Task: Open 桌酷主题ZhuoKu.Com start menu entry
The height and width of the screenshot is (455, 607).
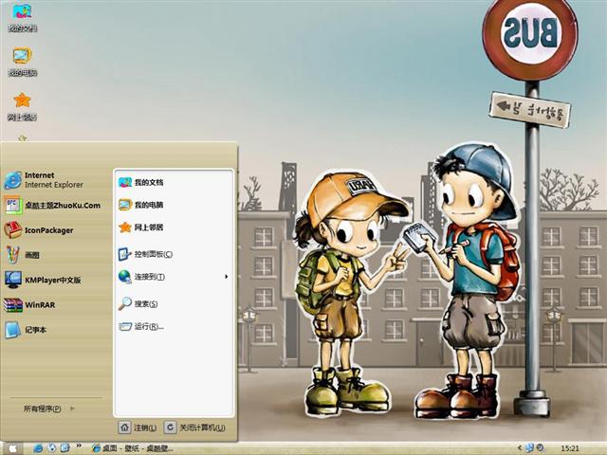Action: pyautogui.click(x=52, y=205)
